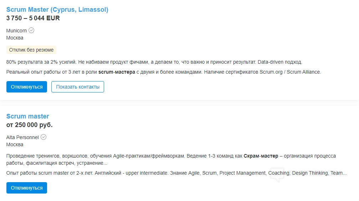This screenshot has height=201, width=359.
Task: Click the bold 'Скрам-мастер' keyword
Action: tap(261, 156)
